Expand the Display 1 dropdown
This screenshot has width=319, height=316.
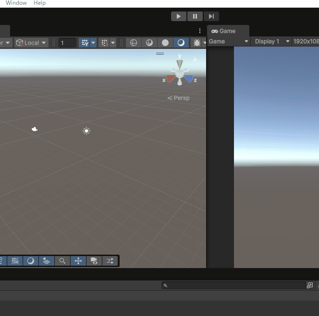click(272, 42)
